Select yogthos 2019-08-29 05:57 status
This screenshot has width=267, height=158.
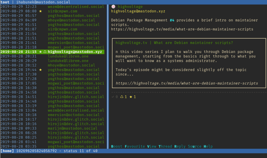point(52,16)
